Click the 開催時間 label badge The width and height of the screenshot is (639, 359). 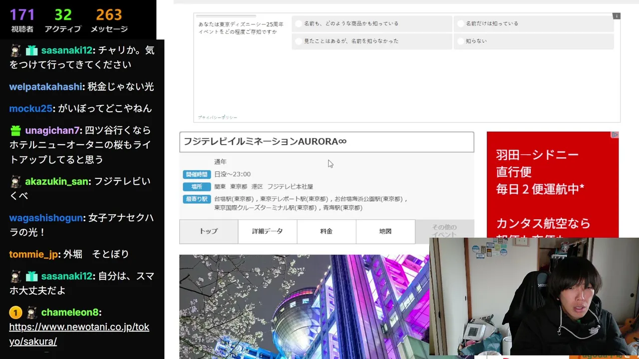pyautogui.click(x=197, y=175)
